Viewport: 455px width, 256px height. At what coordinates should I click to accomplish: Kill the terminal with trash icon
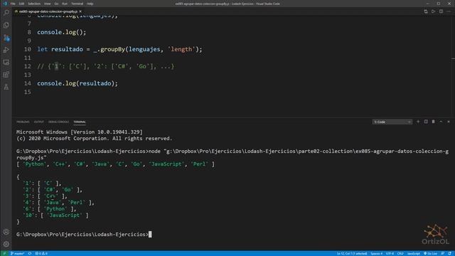pyautogui.click(x=433, y=122)
